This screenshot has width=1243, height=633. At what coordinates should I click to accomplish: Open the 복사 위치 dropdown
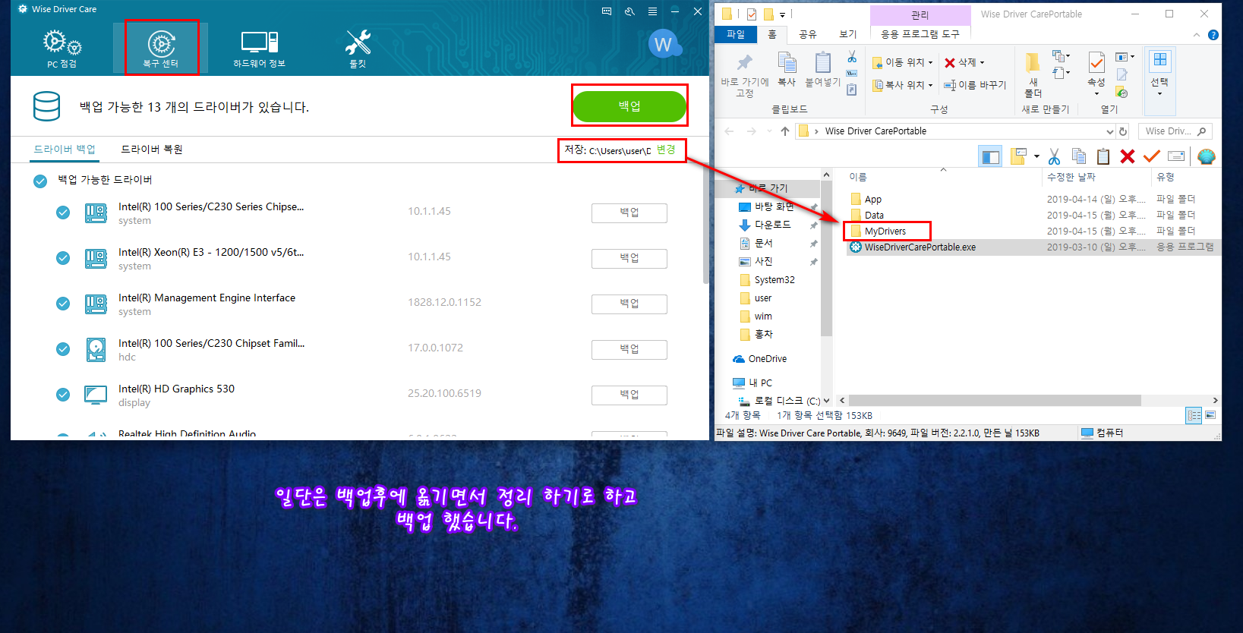(903, 85)
